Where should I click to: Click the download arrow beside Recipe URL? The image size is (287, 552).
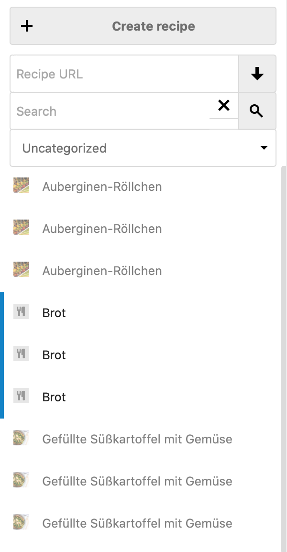[257, 74]
